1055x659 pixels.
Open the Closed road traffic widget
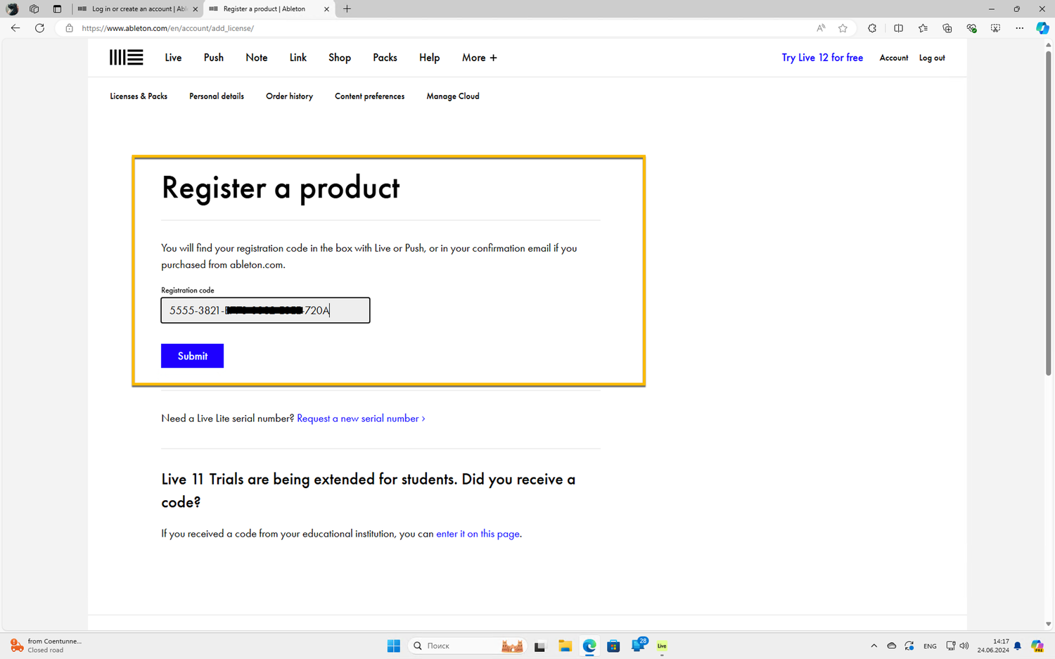click(x=45, y=646)
